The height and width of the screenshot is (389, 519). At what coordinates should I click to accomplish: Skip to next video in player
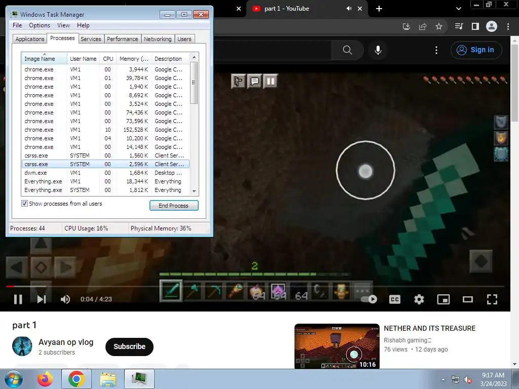point(42,299)
